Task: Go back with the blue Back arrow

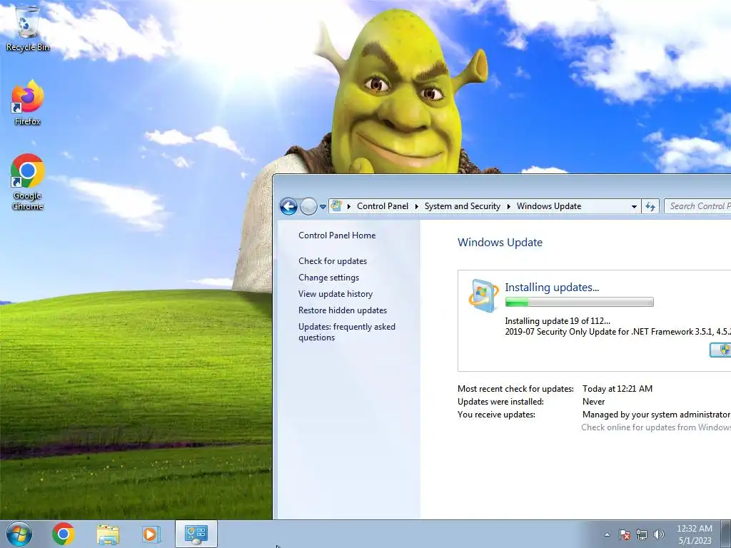Action: (288, 206)
